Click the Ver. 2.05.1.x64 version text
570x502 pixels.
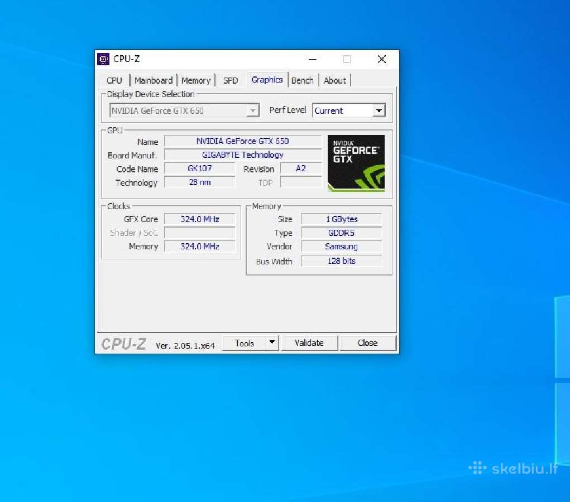tap(185, 346)
